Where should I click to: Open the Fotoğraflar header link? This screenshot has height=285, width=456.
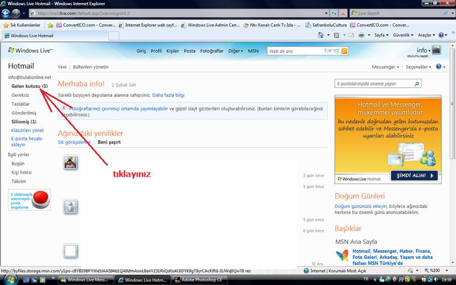pos(212,51)
